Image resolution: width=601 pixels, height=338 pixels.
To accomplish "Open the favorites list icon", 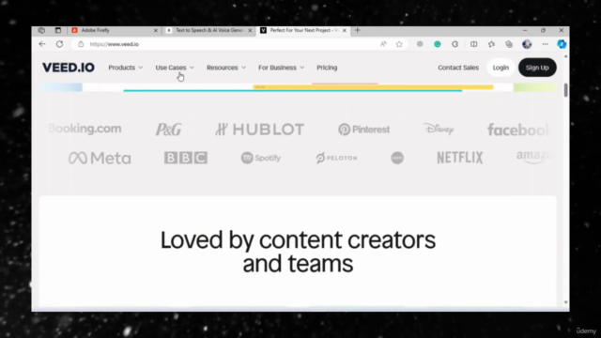I will pos(491,44).
